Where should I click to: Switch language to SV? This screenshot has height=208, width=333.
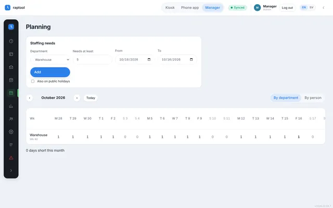click(311, 7)
